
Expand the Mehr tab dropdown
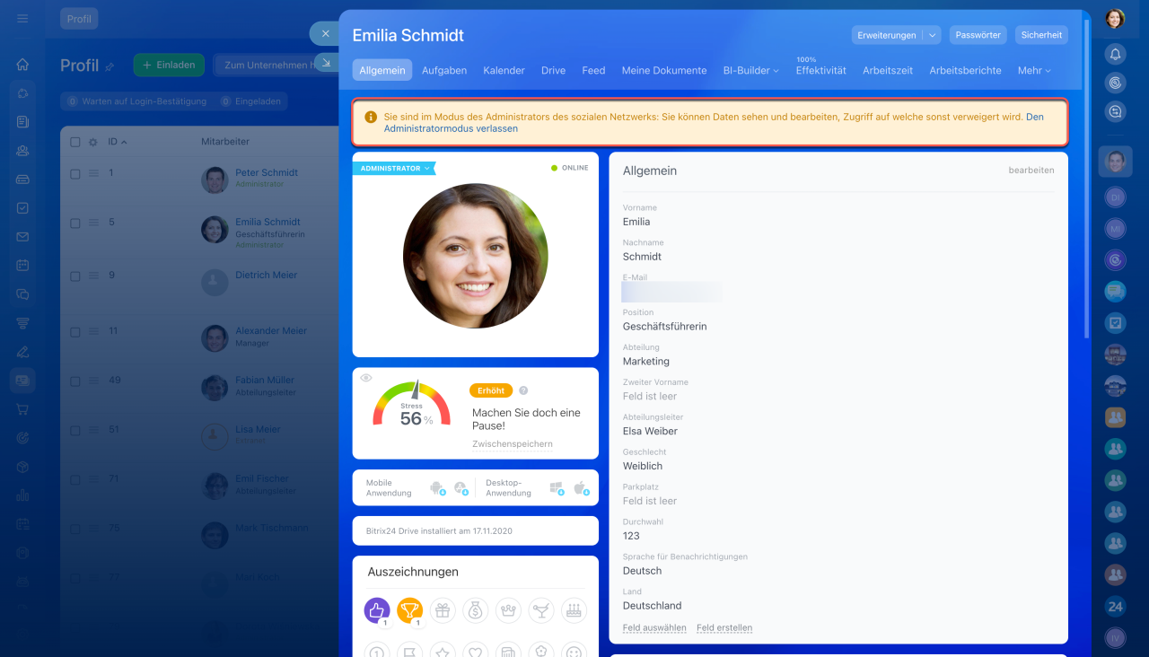[1033, 70]
